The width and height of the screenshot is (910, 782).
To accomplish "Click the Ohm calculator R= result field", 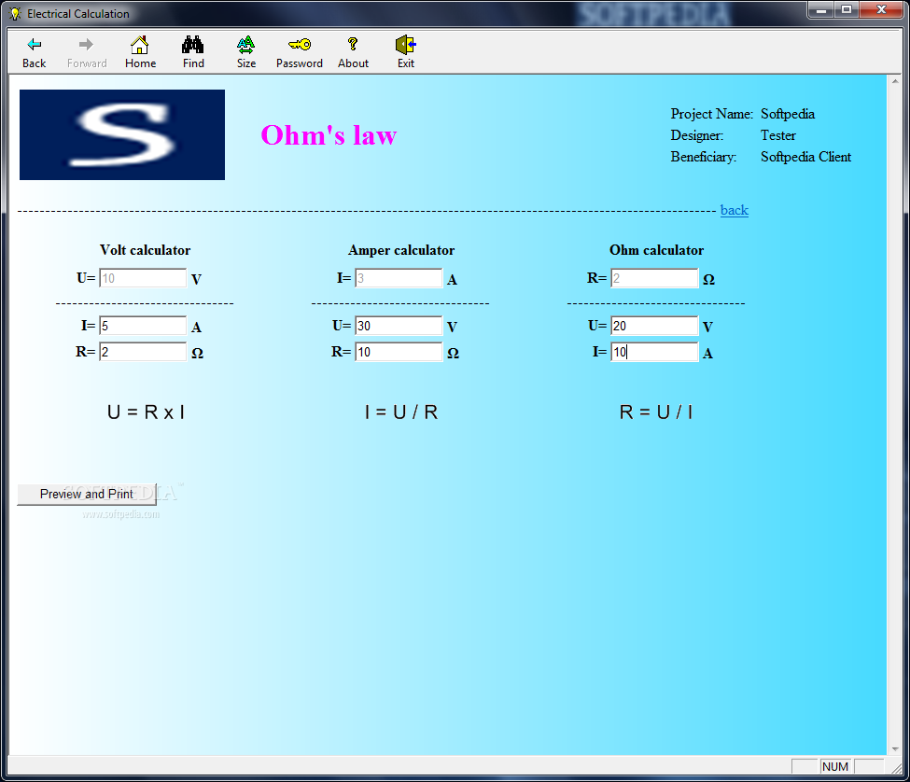I will coord(654,278).
